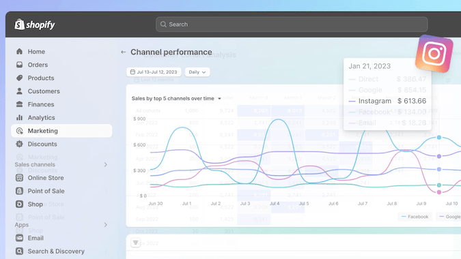Open Sales by top 5 channels dropdown
Viewport: 461px width, 259px height.
pos(176,99)
